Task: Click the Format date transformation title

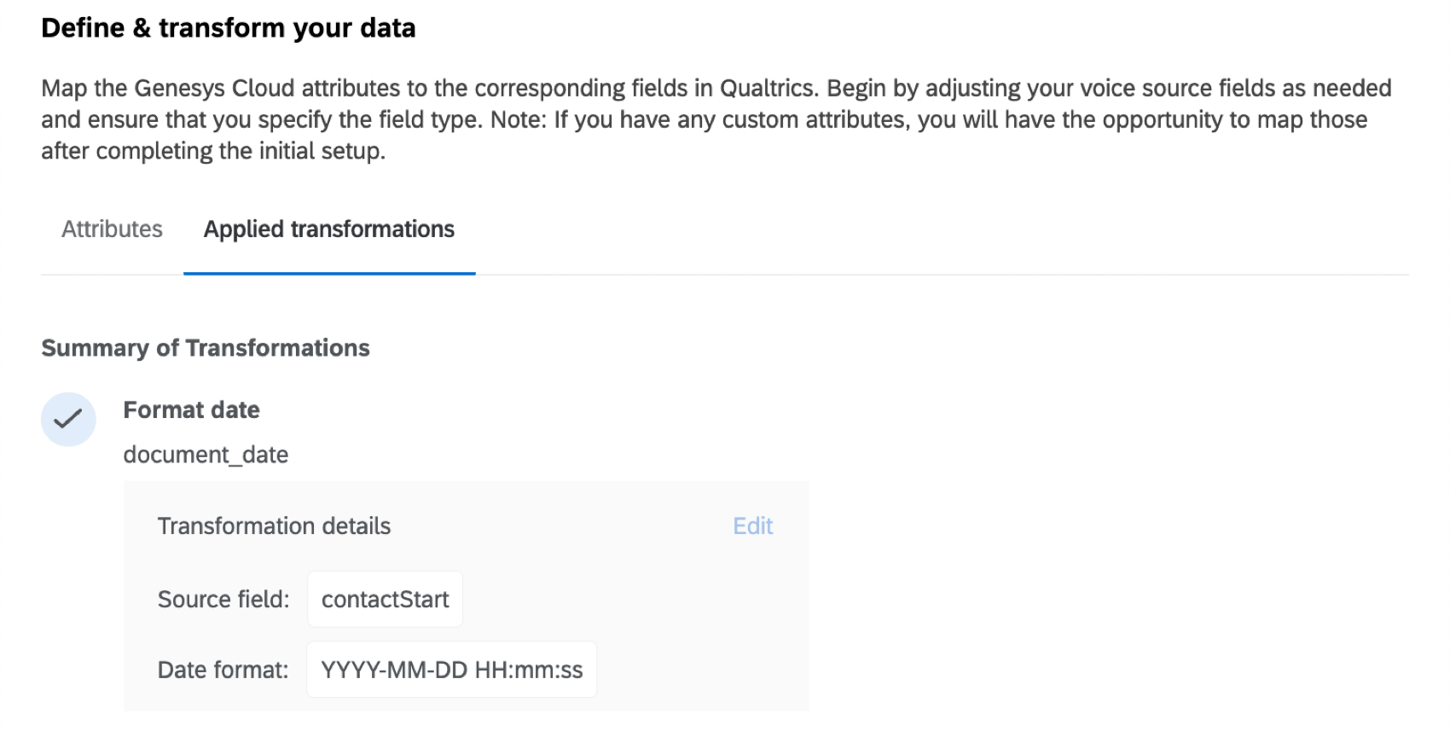Action: (191, 410)
